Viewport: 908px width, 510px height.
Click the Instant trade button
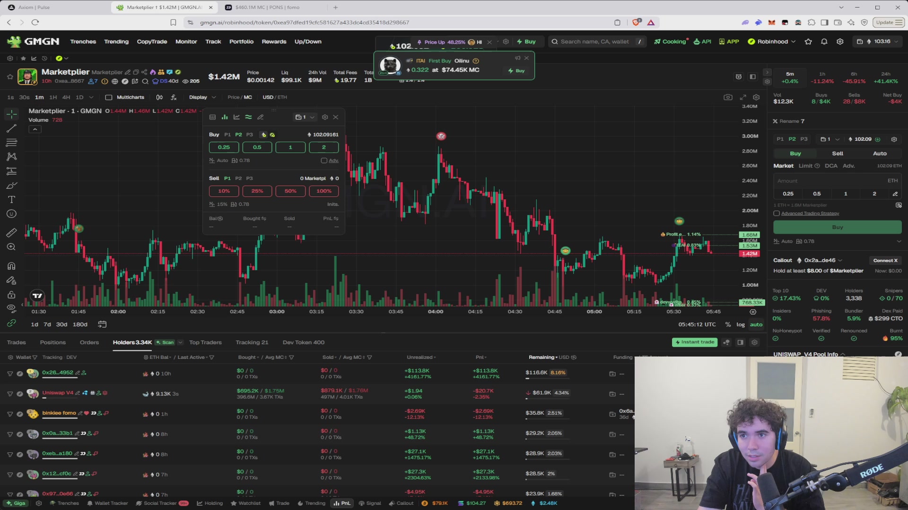click(x=694, y=342)
